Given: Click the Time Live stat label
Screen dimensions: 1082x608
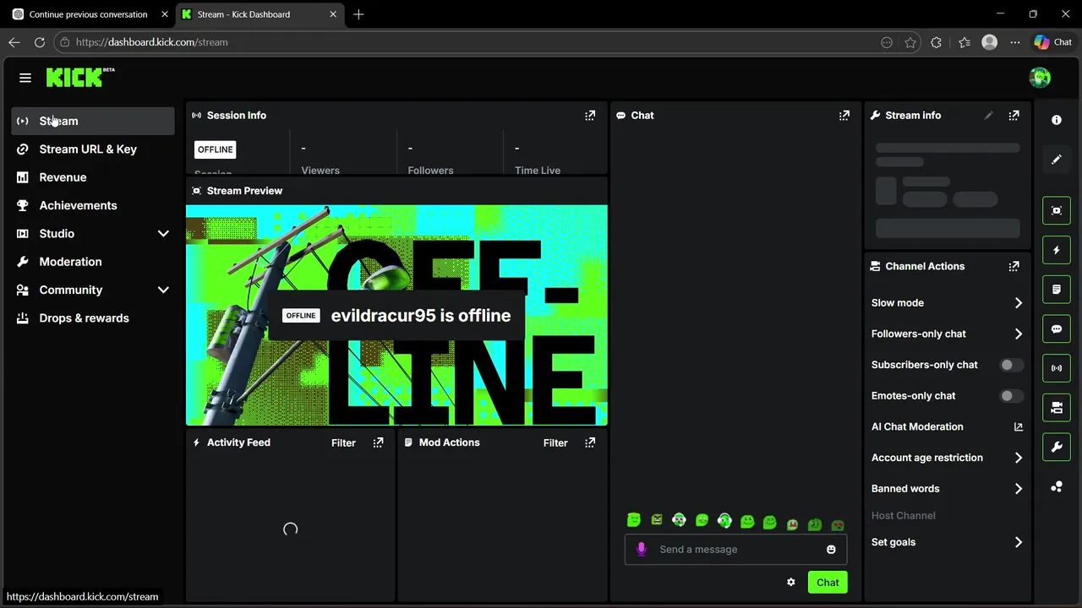Looking at the screenshot, I should [x=538, y=170].
